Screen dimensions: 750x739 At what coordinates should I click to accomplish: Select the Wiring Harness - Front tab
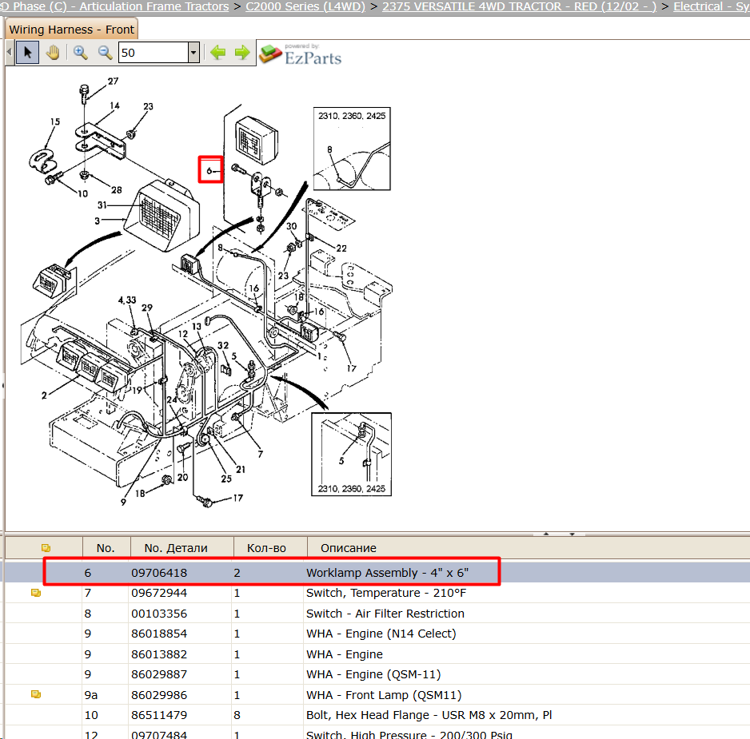tap(71, 30)
